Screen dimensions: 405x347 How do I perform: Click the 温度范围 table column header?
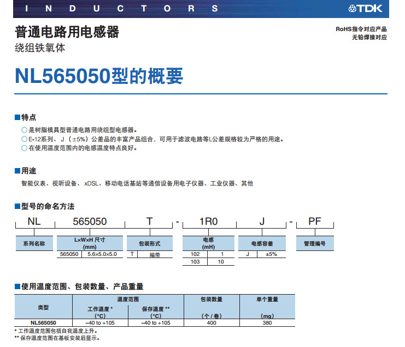click(128, 300)
